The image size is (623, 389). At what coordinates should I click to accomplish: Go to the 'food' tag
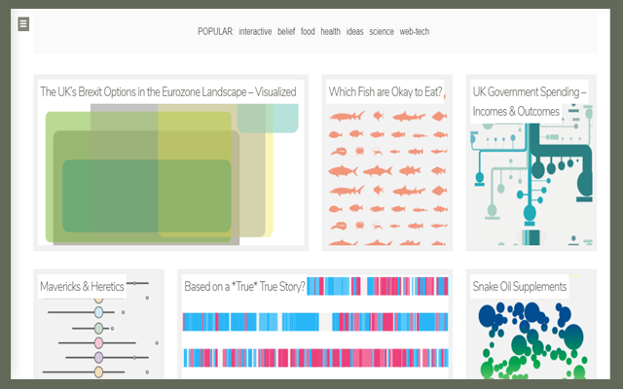click(308, 31)
